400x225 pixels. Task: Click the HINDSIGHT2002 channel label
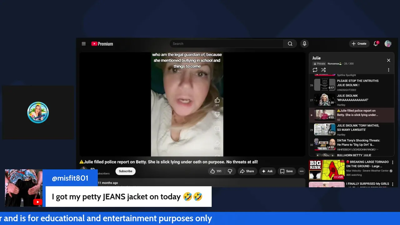[x=347, y=90]
